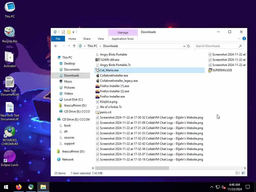The width and height of the screenshot is (256, 192).
Task: Select This PC in navigation pane
Action: pos(67,57)
